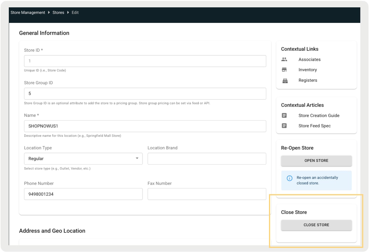Click the Inventory storefront icon
The image size is (370, 252).
284,70
